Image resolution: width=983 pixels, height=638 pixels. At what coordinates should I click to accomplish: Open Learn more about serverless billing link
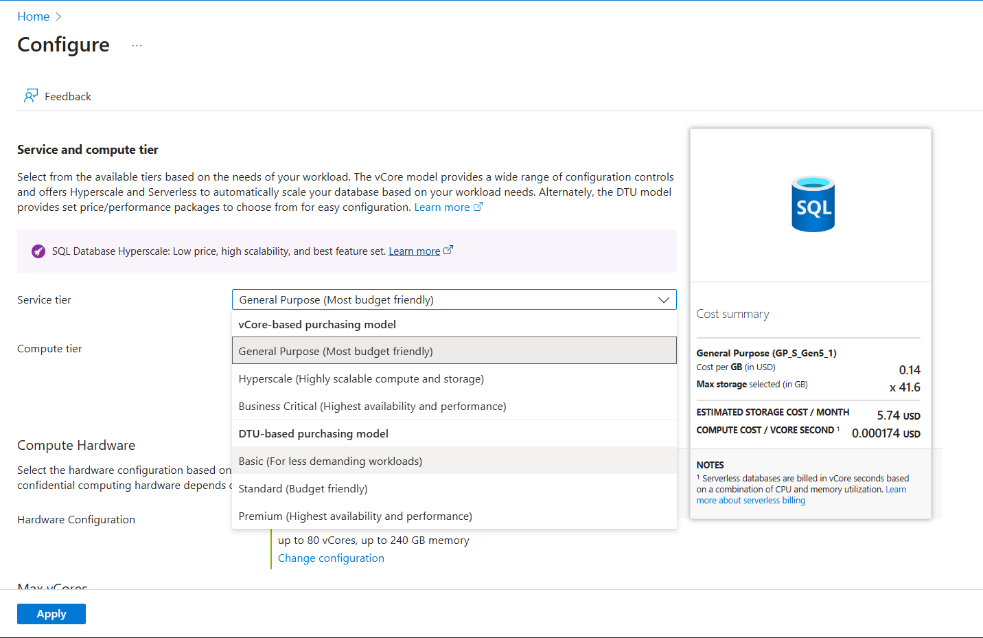tap(750, 501)
